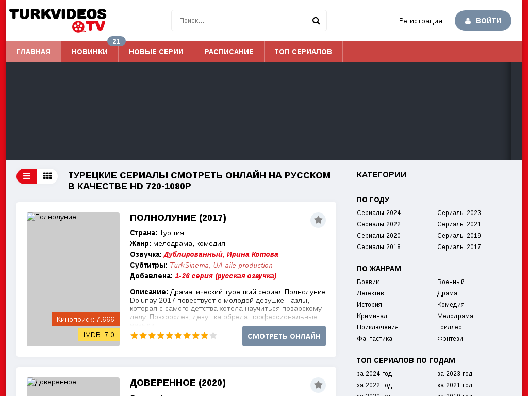Open top series за 2021 год
This screenshot has height=396, width=528.
455,385
